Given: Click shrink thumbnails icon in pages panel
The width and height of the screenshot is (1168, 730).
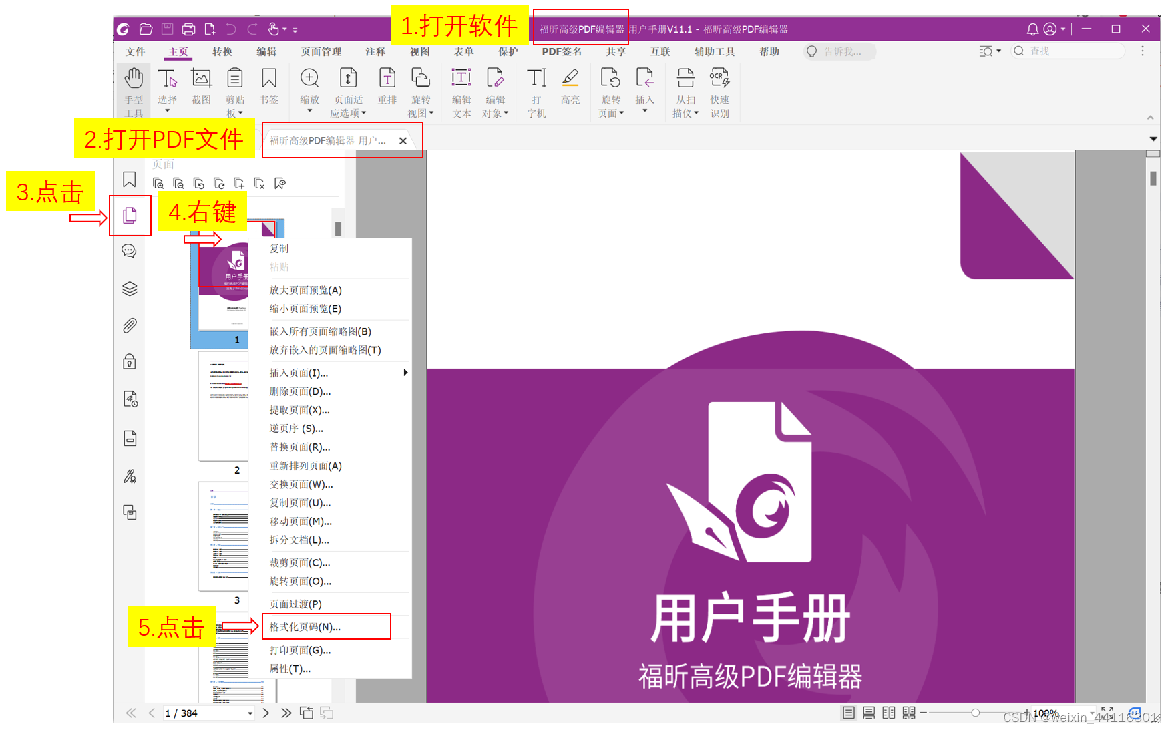Looking at the screenshot, I should pyautogui.click(x=178, y=183).
